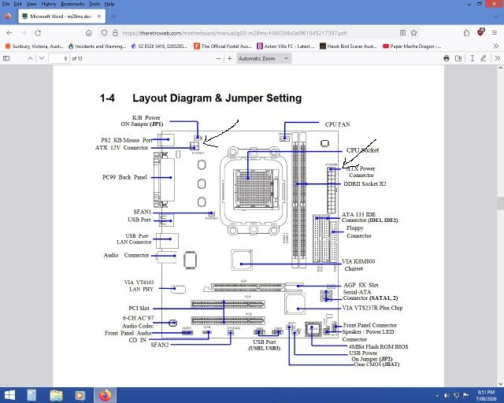Click the scrollbar down arrow

[x=501, y=384]
